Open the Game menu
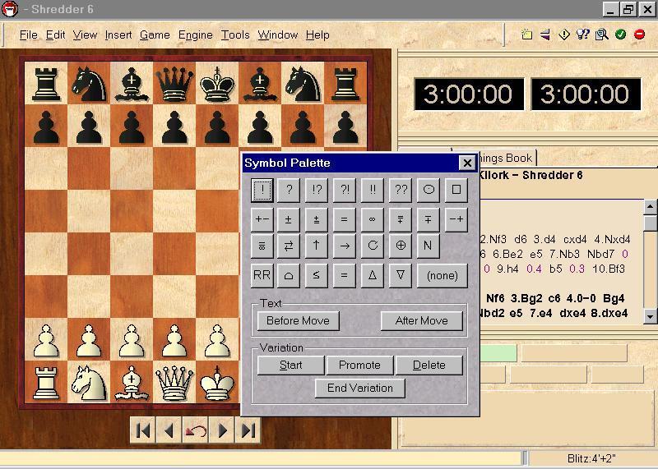 tap(155, 34)
